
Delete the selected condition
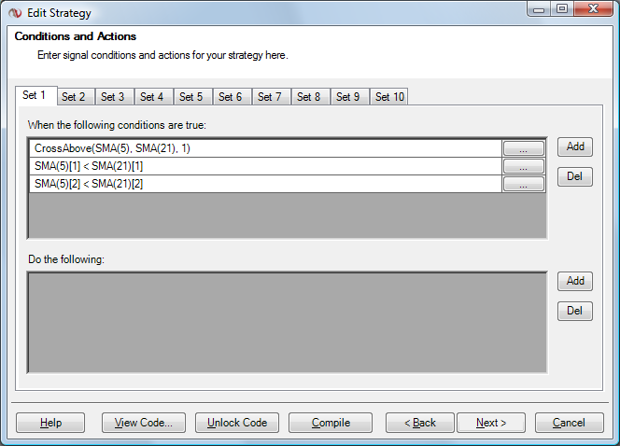575,176
